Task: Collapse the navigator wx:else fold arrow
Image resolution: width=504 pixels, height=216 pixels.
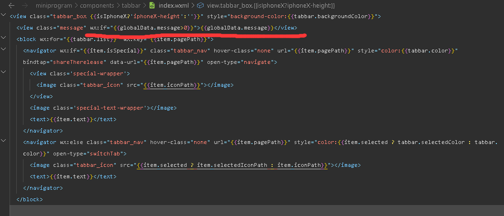Action: pos(3,140)
